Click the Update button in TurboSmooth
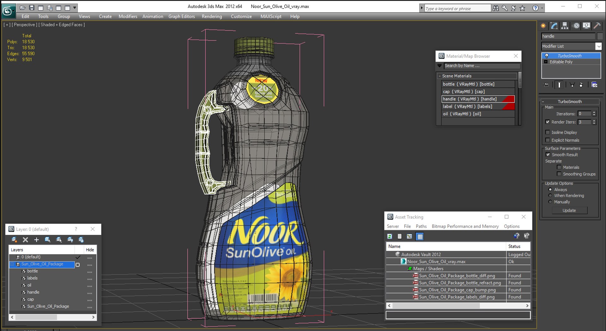This screenshot has height=331, width=606. [569, 210]
